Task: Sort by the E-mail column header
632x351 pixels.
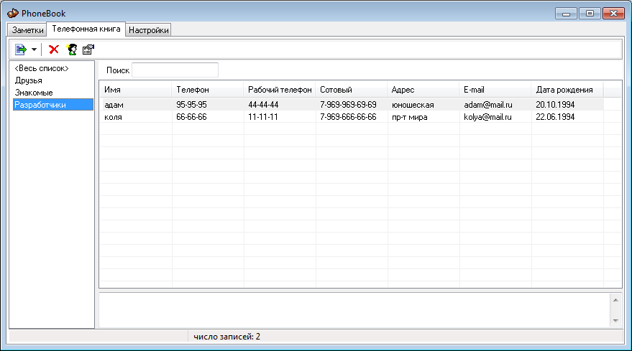Action: [495, 89]
